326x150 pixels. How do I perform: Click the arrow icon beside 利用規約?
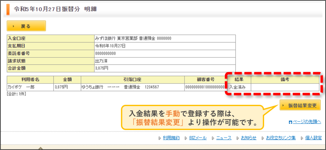click(x=160, y=138)
